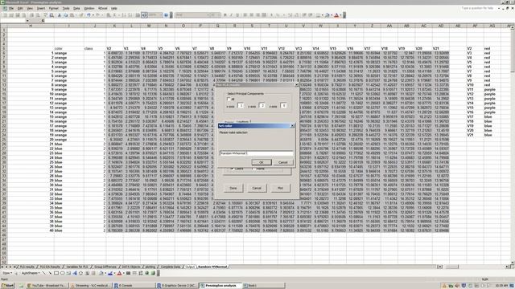Open the RExcel menu
This screenshot has height=289, width=515.
pyautogui.click(x=103, y=8)
